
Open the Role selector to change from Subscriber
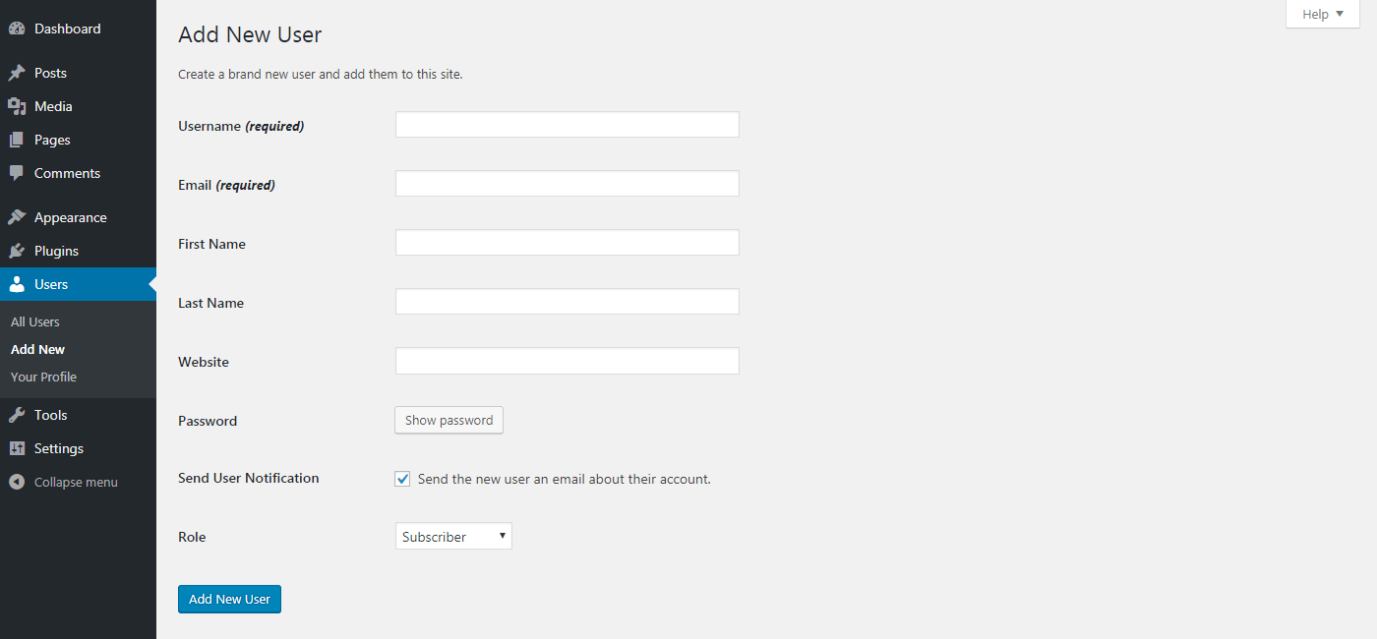pyautogui.click(x=452, y=536)
